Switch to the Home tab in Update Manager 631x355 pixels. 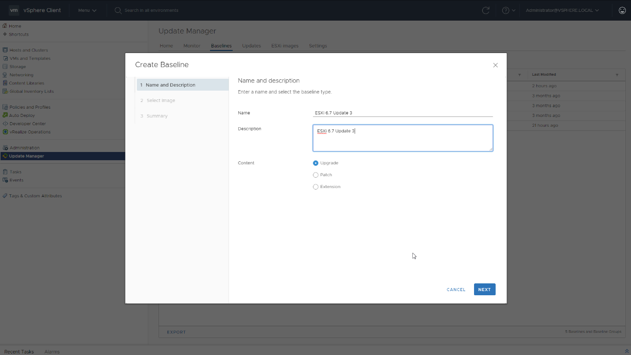pos(166,46)
